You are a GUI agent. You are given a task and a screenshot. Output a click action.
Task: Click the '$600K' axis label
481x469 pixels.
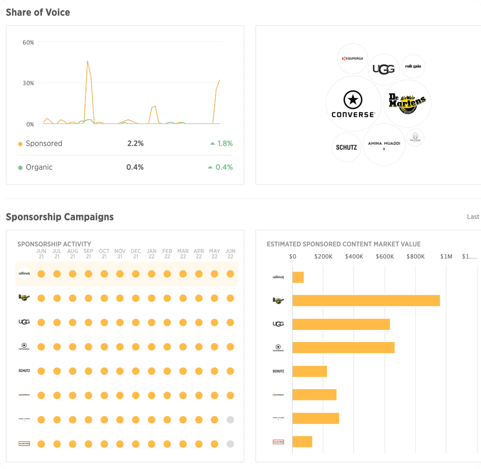point(385,256)
